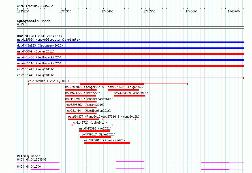Viewport: 252px width, 173px height.
Task: Click the 1745300 ruler position
Action: click(65, 11)
